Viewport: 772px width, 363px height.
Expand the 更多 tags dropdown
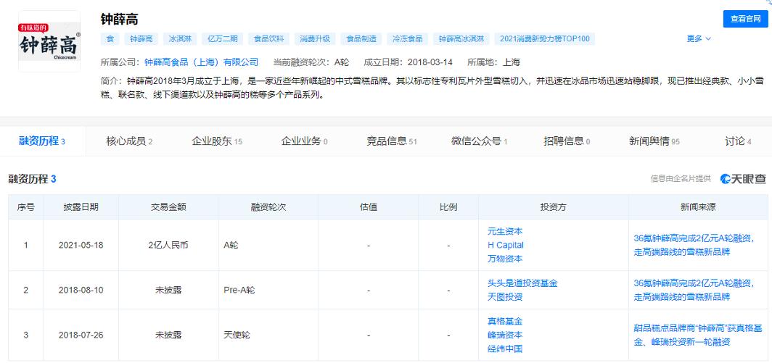699,38
